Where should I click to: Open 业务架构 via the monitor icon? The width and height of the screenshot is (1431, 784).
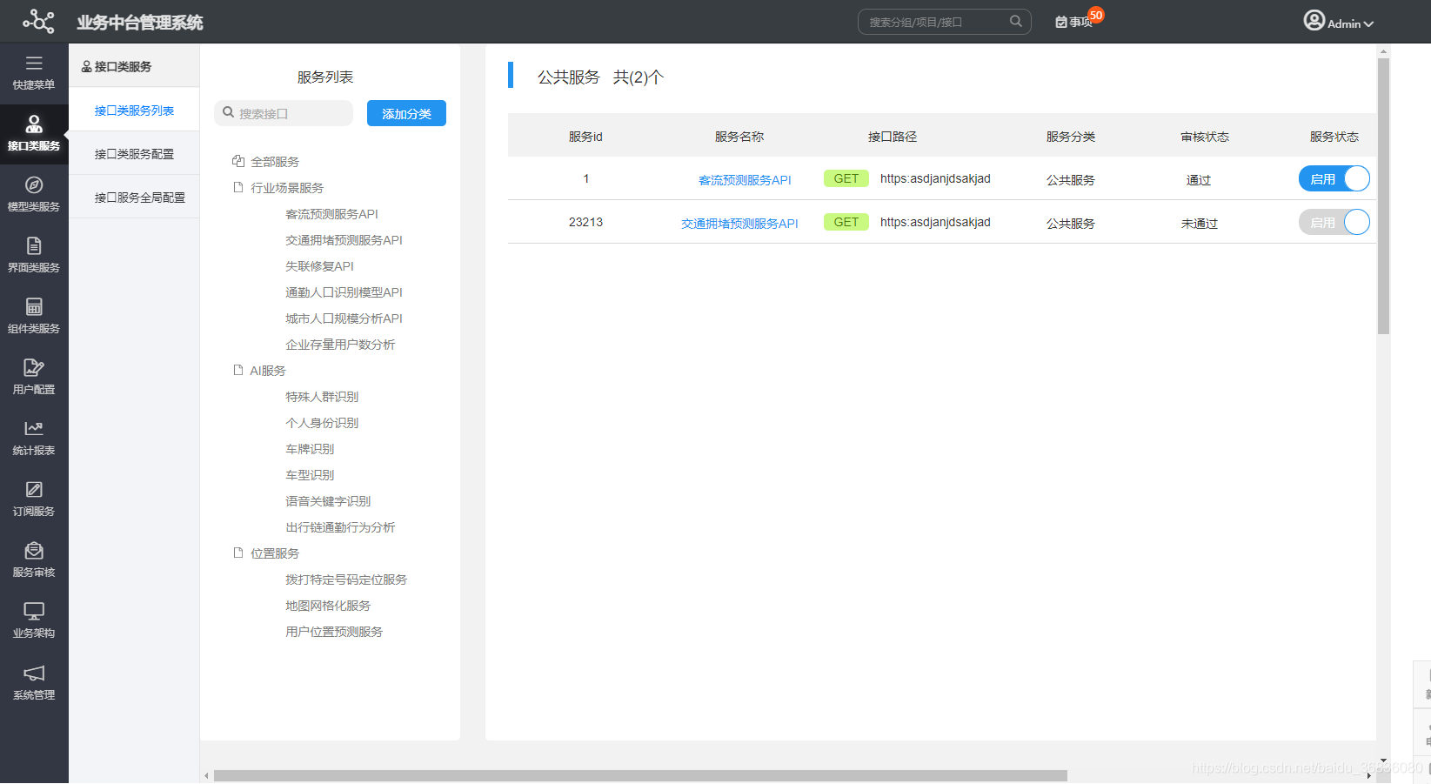pos(34,620)
